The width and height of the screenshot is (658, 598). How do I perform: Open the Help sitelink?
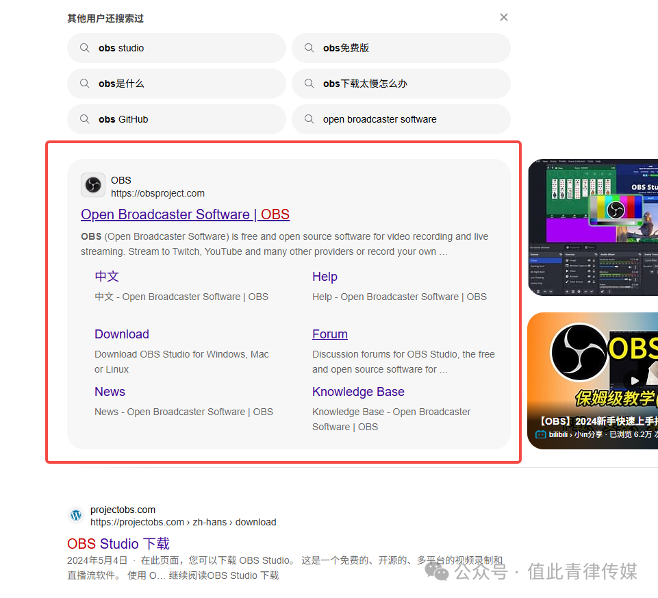[x=325, y=277]
